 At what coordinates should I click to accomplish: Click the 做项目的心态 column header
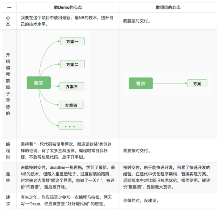click(168, 7)
